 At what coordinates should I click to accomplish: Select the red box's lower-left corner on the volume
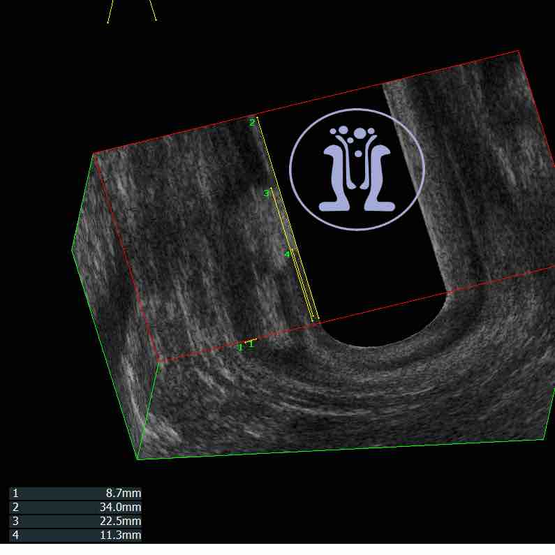(x=160, y=362)
